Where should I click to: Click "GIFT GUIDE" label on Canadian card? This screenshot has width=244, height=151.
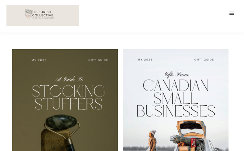[204, 60]
